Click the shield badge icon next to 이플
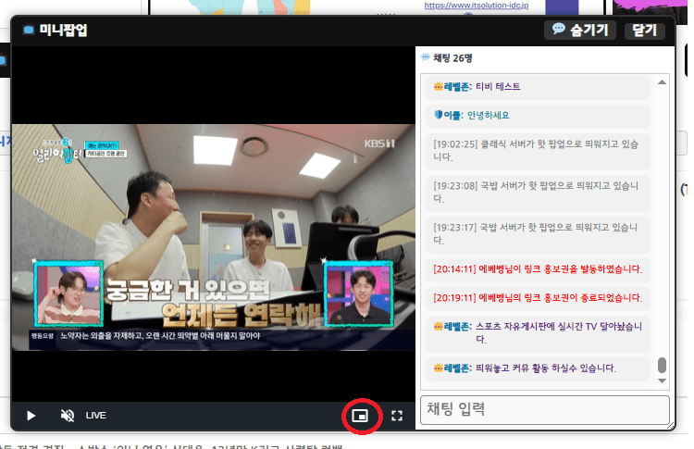 tap(439, 115)
